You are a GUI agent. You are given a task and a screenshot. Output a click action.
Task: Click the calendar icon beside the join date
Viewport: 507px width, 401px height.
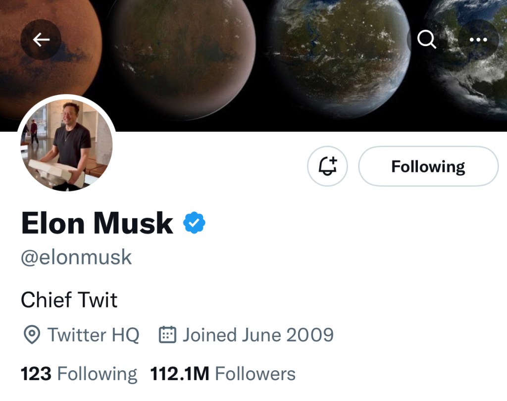(167, 335)
